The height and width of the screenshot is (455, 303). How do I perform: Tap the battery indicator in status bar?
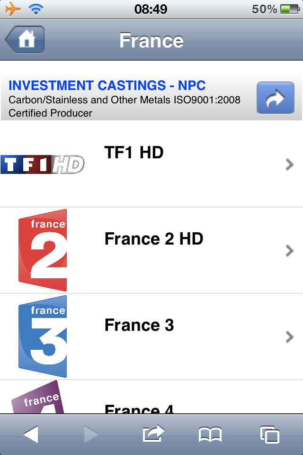tap(289, 9)
